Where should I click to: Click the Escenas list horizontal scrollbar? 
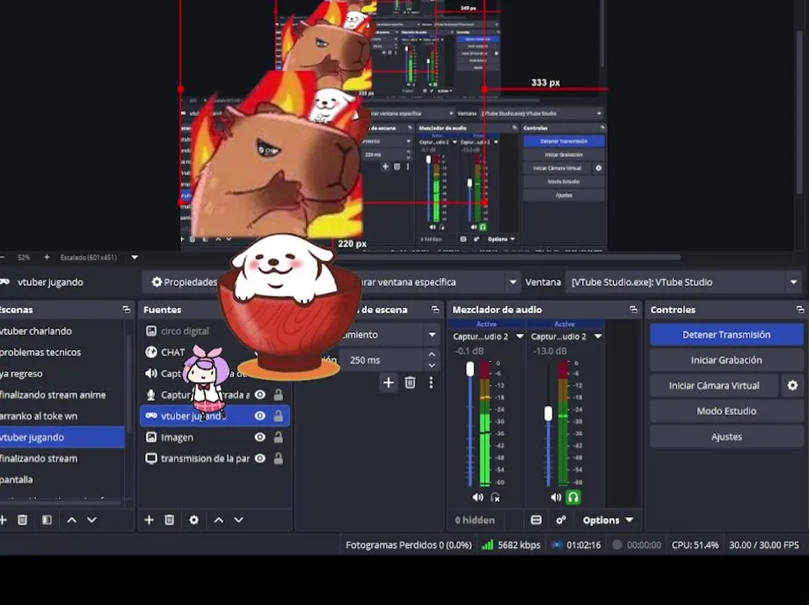tap(61, 502)
